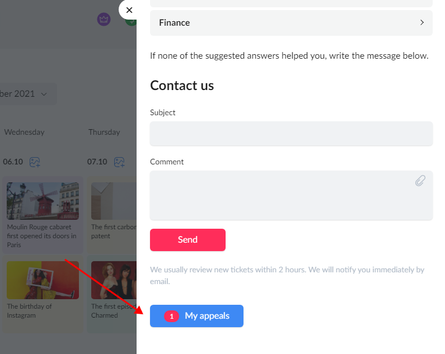Select the Wednesday column header
This screenshot has height=354, width=445.
click(25, 132)
